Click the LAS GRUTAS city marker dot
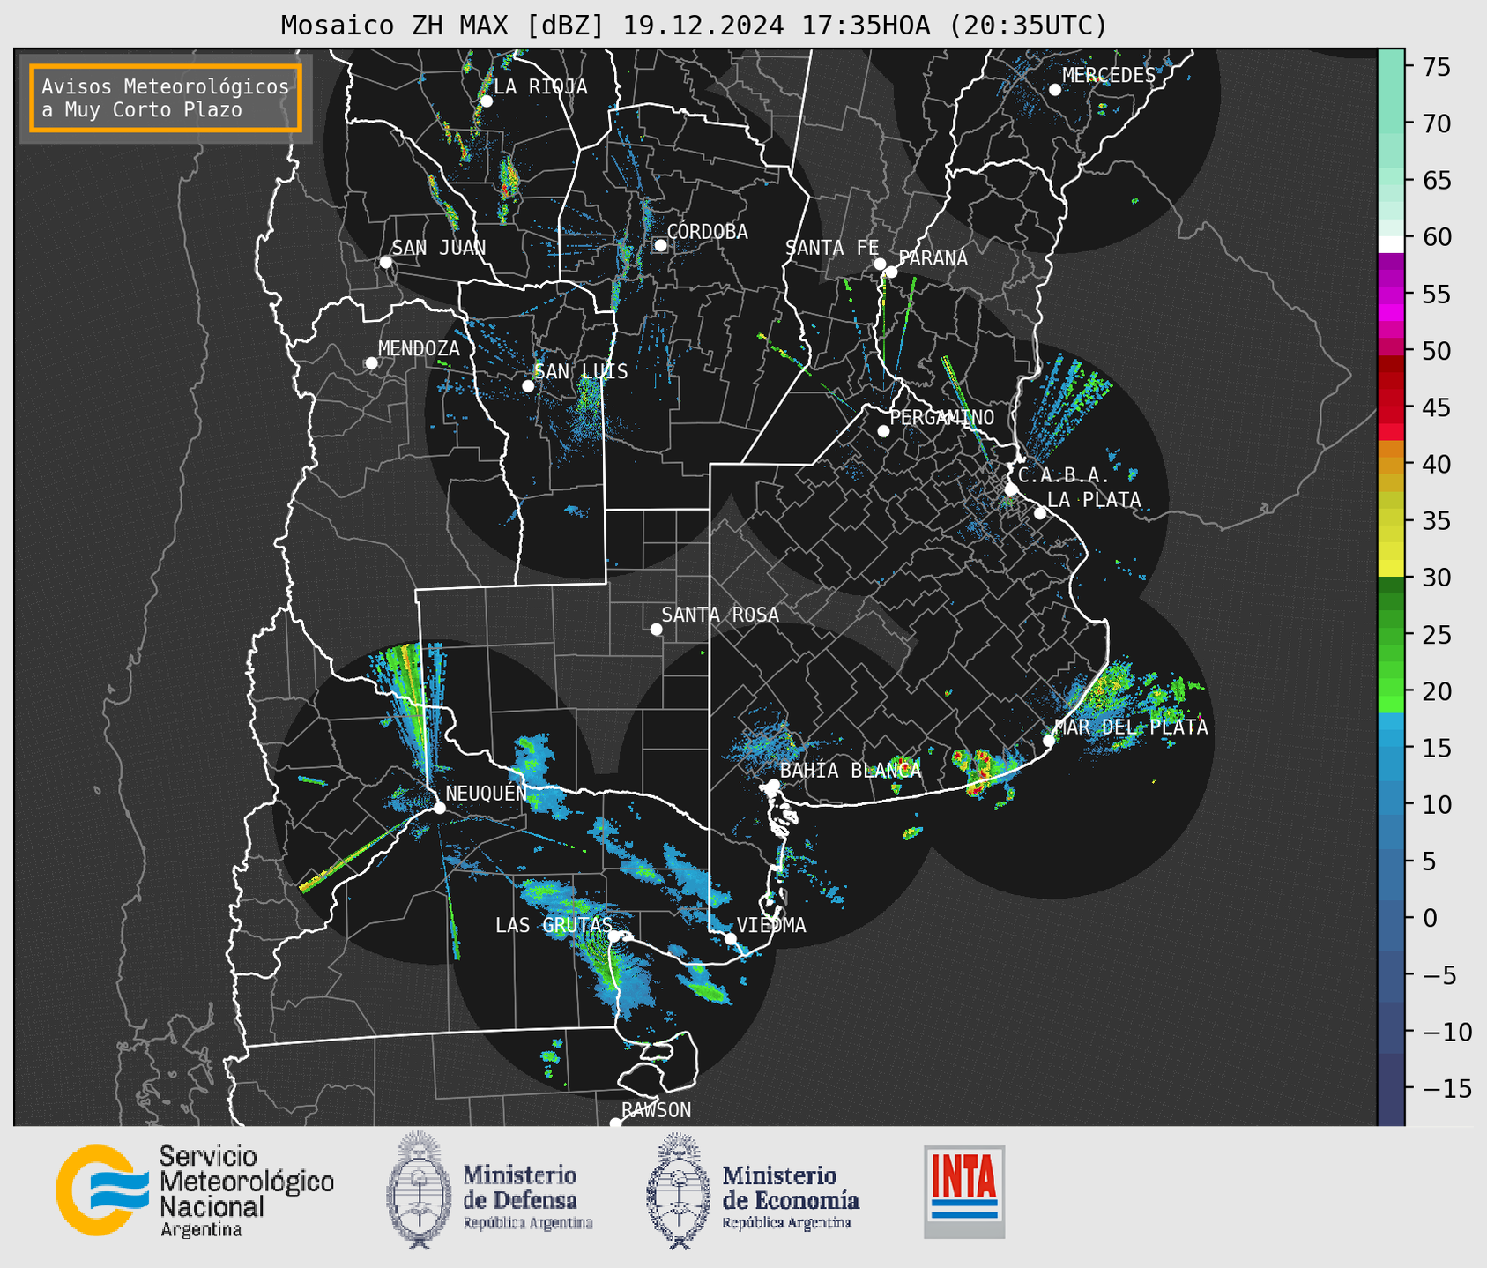The width and height of the screenshot is (1487, 1268). (613, 936)
